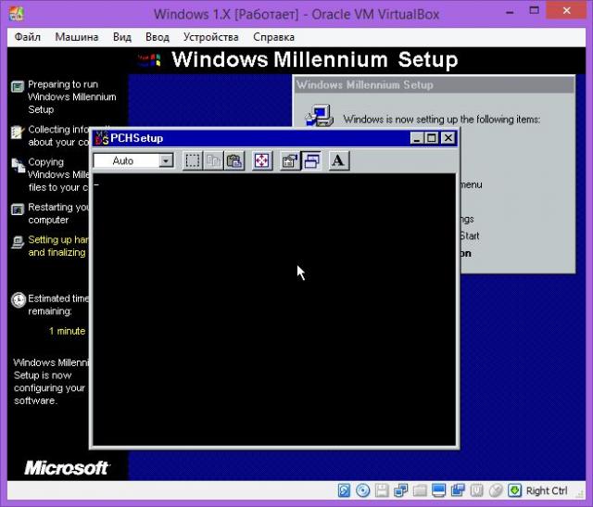The image size is (593, 507).
Task: Click the display monitor icon in status bar
Action: pyautogui.click(x=438, y=490)
